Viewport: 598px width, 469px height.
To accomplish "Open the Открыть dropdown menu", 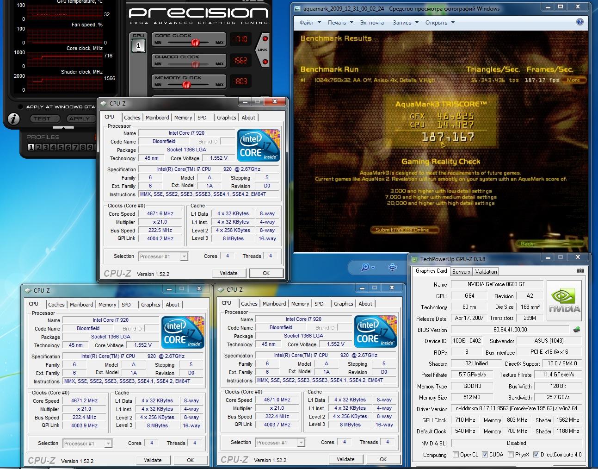I will [439, 22].
